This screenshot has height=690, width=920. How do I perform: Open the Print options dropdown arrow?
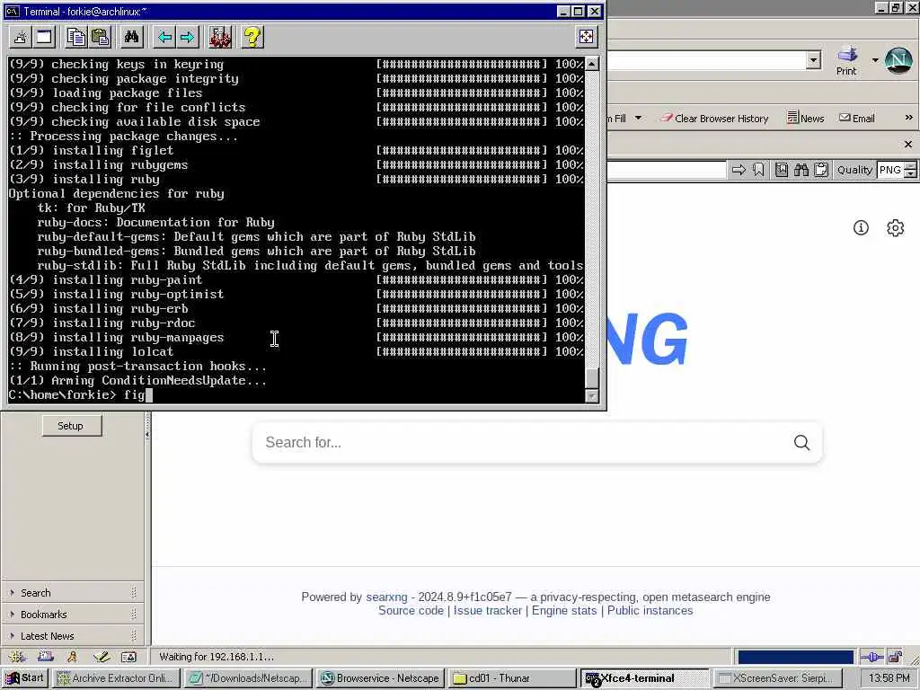point(875,60)
